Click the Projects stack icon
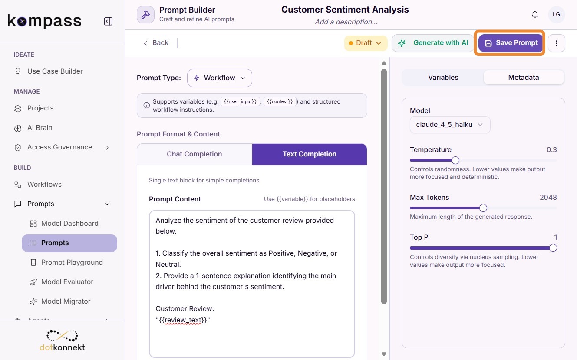Screen dimensions: 577x360 18,108
